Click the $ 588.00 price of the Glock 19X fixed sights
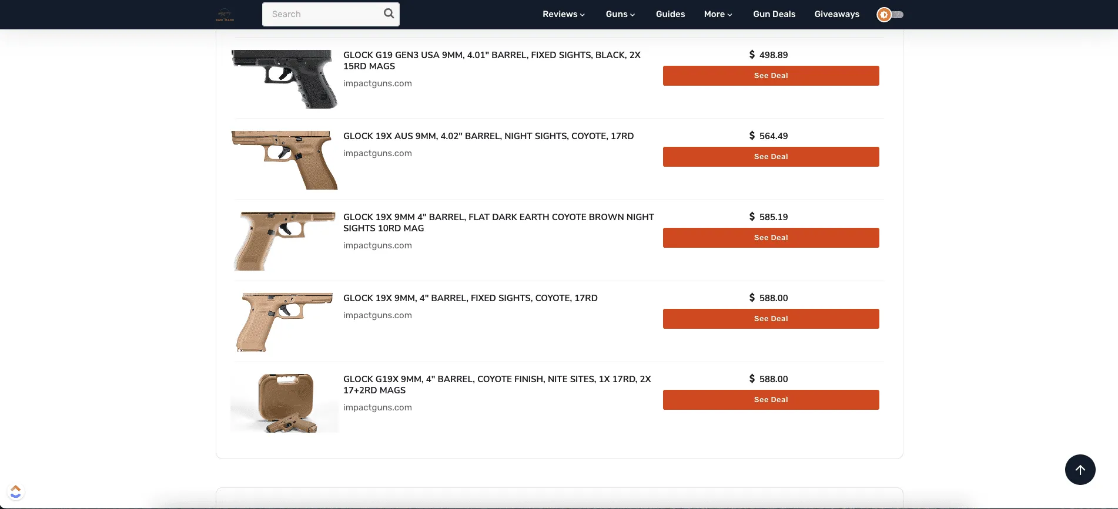Screen dimensions: 1118x509 (x=768, y=298)
